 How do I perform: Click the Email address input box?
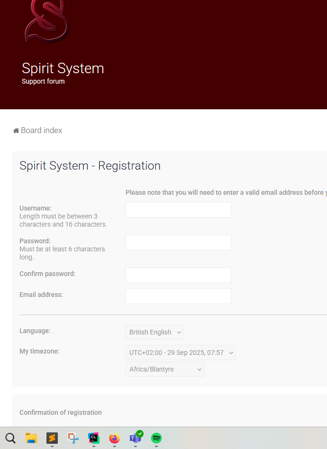(x=178, y=296)
